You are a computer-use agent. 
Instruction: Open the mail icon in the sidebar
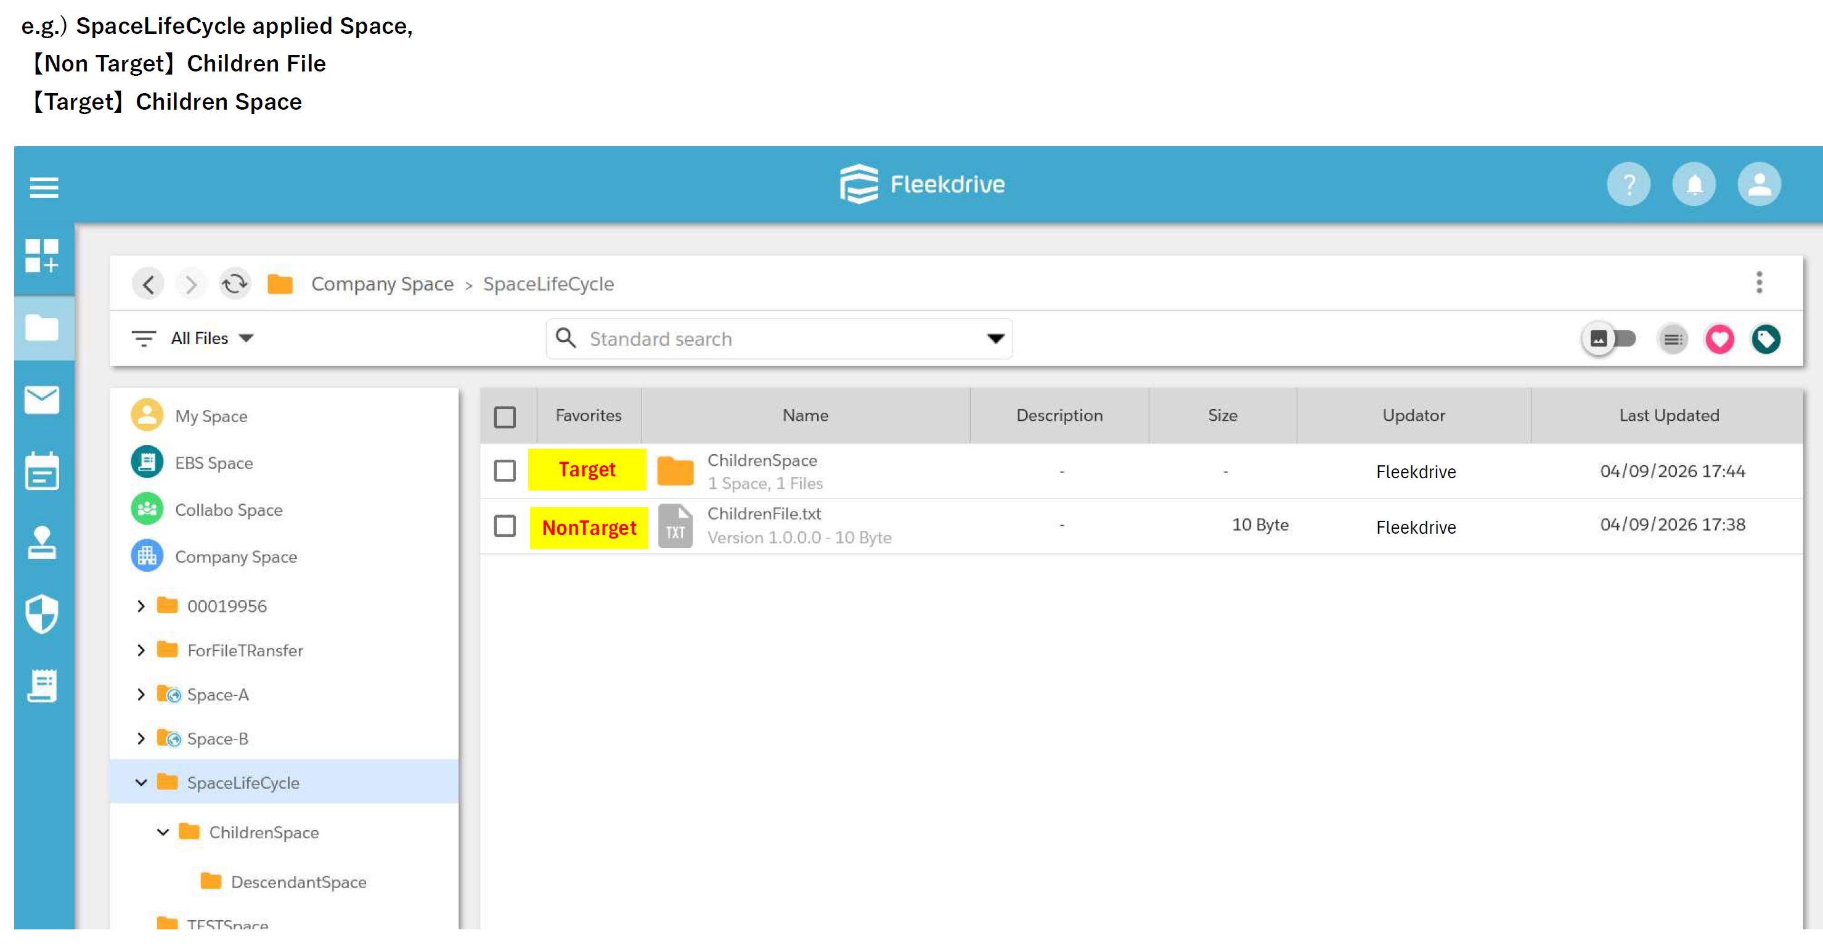[42, 401]
